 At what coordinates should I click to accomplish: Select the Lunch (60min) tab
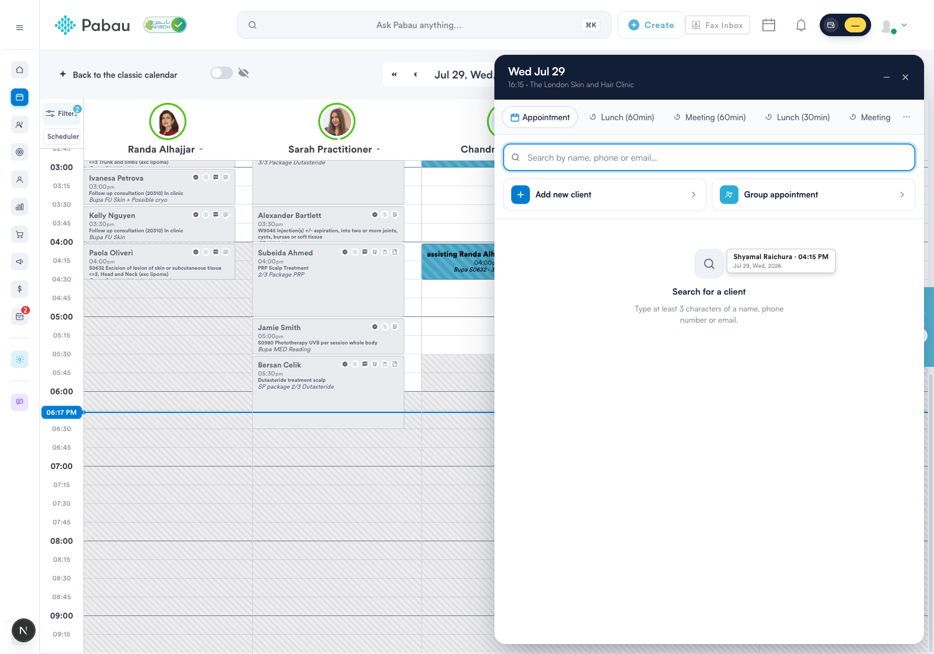[621, 117]
